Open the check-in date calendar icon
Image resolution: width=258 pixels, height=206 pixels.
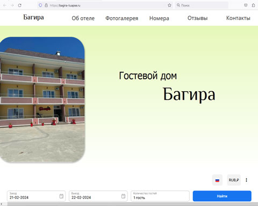point(61,196)
